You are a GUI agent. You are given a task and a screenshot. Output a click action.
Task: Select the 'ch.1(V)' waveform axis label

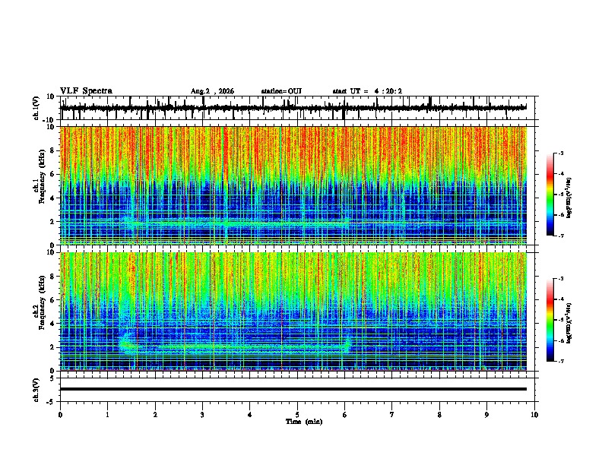tap(36, 108)
